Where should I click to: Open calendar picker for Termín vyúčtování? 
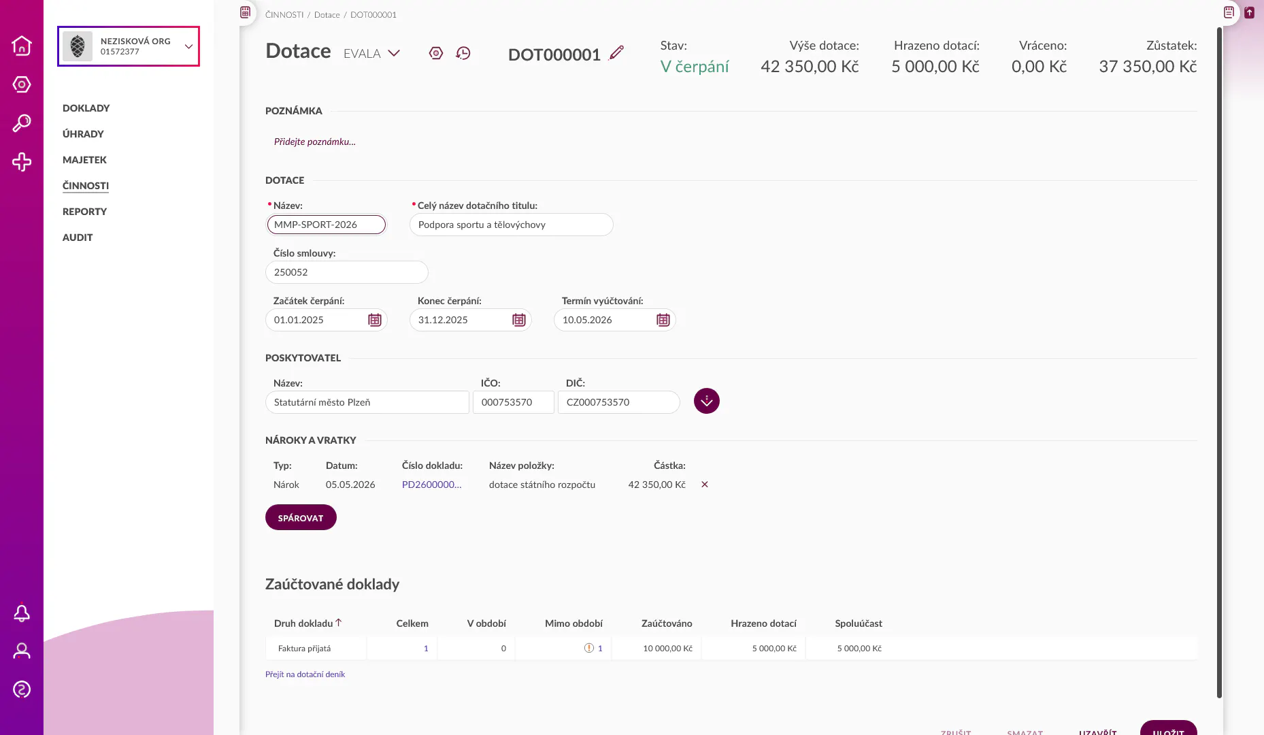point(663,320)
